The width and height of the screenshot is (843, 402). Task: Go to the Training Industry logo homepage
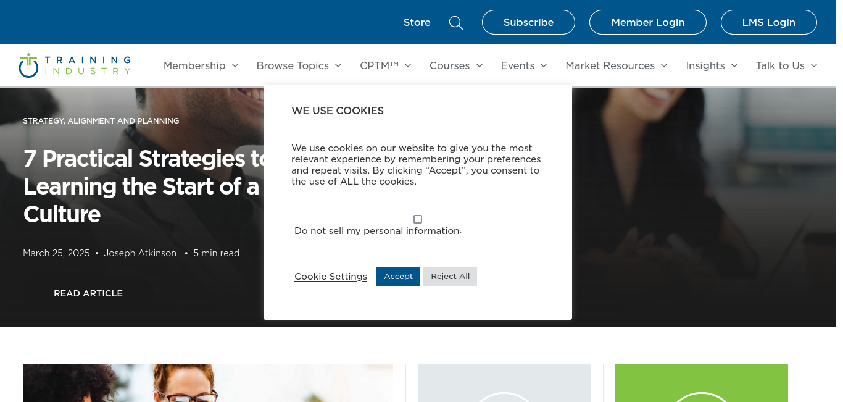coord(75,65)
